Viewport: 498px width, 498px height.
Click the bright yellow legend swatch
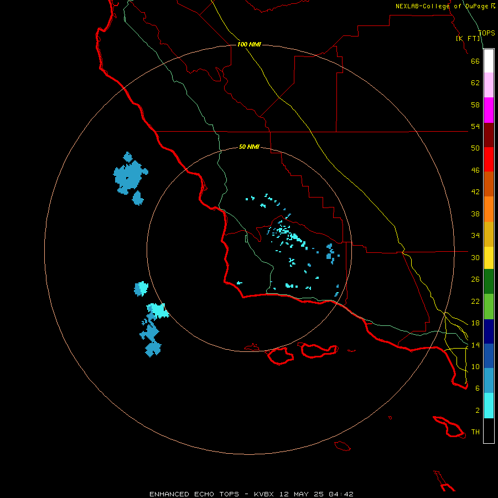[x=489, y=258]
